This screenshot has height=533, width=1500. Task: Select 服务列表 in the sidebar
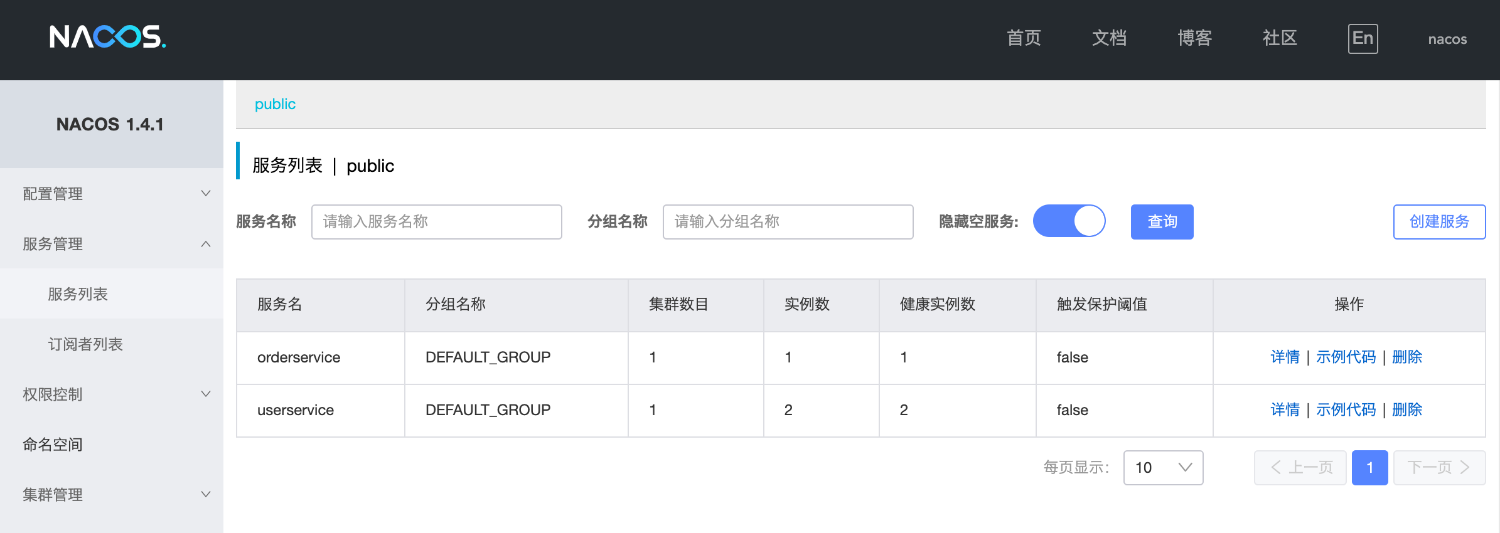pyautogui.click(x=78, y=294)
